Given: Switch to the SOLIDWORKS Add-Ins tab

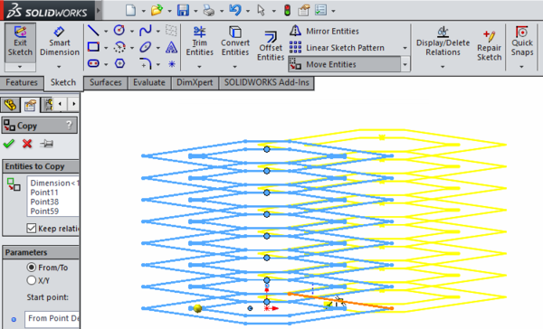Looking at the screenshot, I should (266, 82).
